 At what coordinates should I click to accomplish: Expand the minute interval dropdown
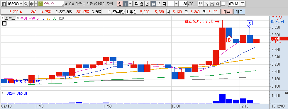(x=176, y=4)
